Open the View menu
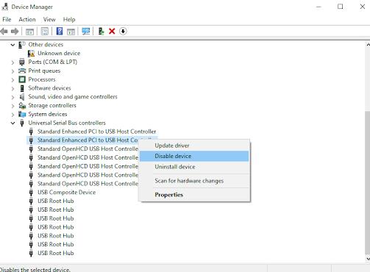 (49, 19)
